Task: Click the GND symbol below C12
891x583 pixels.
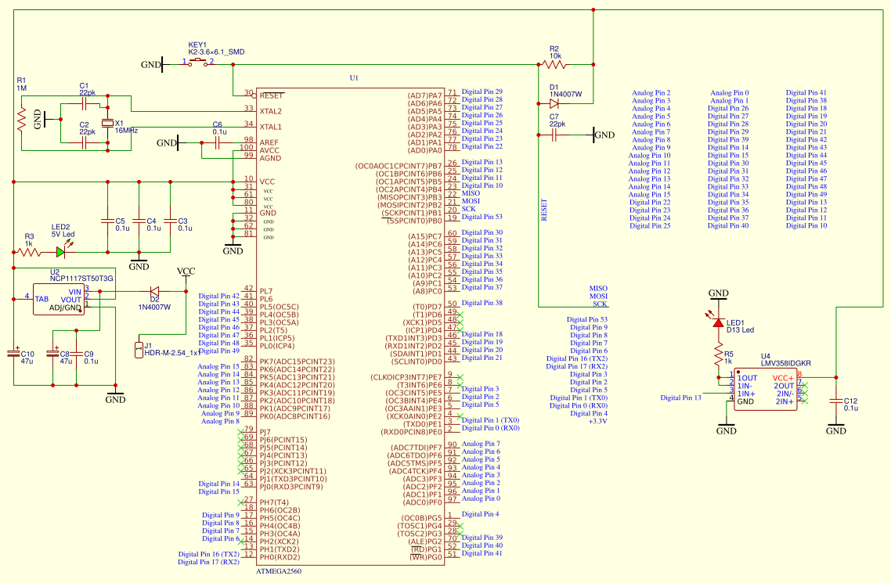Action: [x=836, y=428]
